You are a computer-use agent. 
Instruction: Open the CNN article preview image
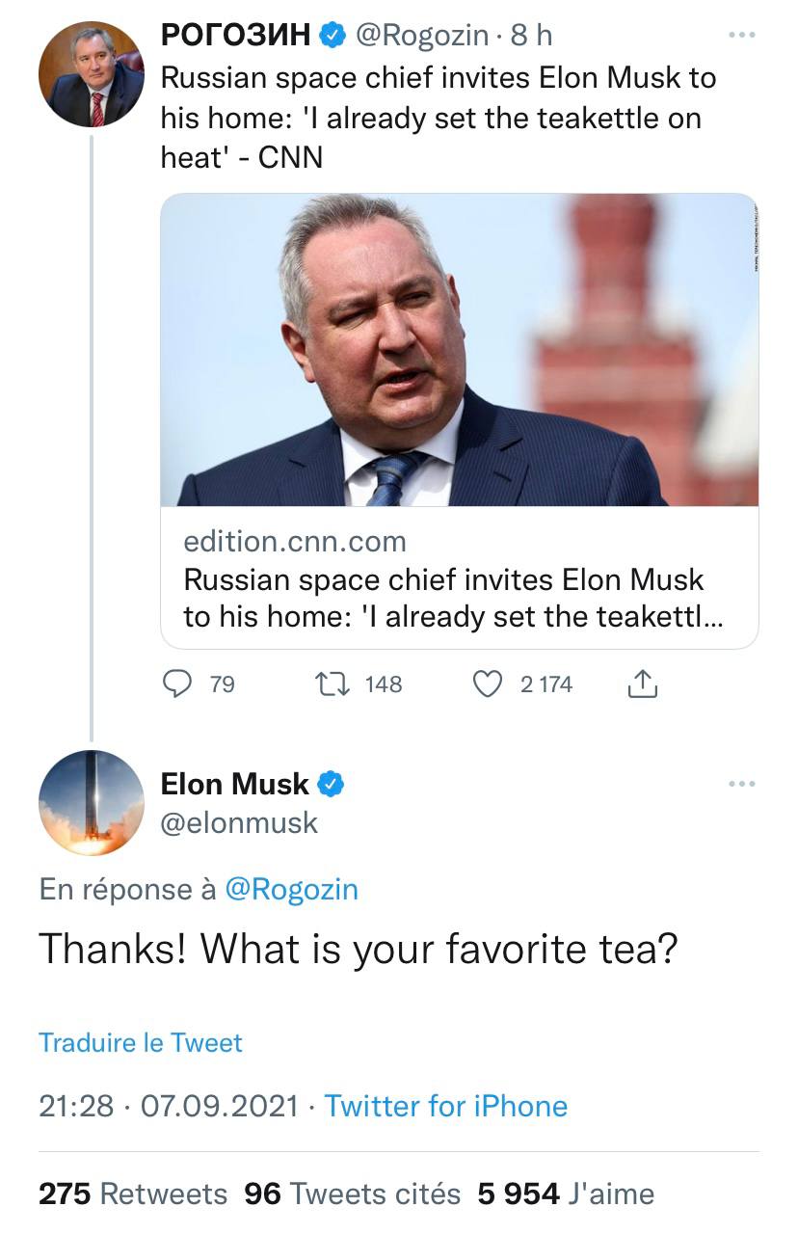click(x=459, y=350)
